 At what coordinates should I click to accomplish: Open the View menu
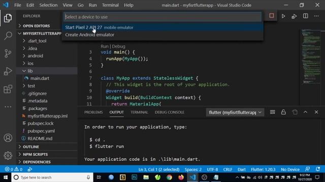pos(68,5)
